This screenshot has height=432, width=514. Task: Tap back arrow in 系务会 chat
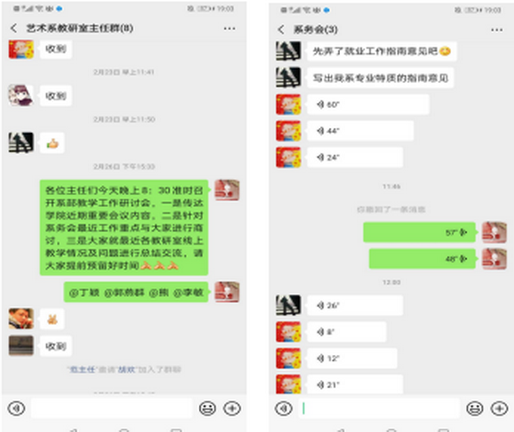point(281,29)
